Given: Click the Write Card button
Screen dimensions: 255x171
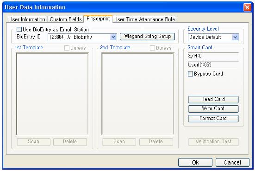Looking at the screenshot, I should coord(213,108).
